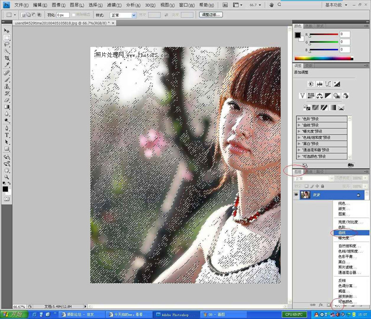The width and height of the screenshot is (371, 319).
Task: Open the 66.7 zoom level dropdown
Action: [x=255, y=5]
